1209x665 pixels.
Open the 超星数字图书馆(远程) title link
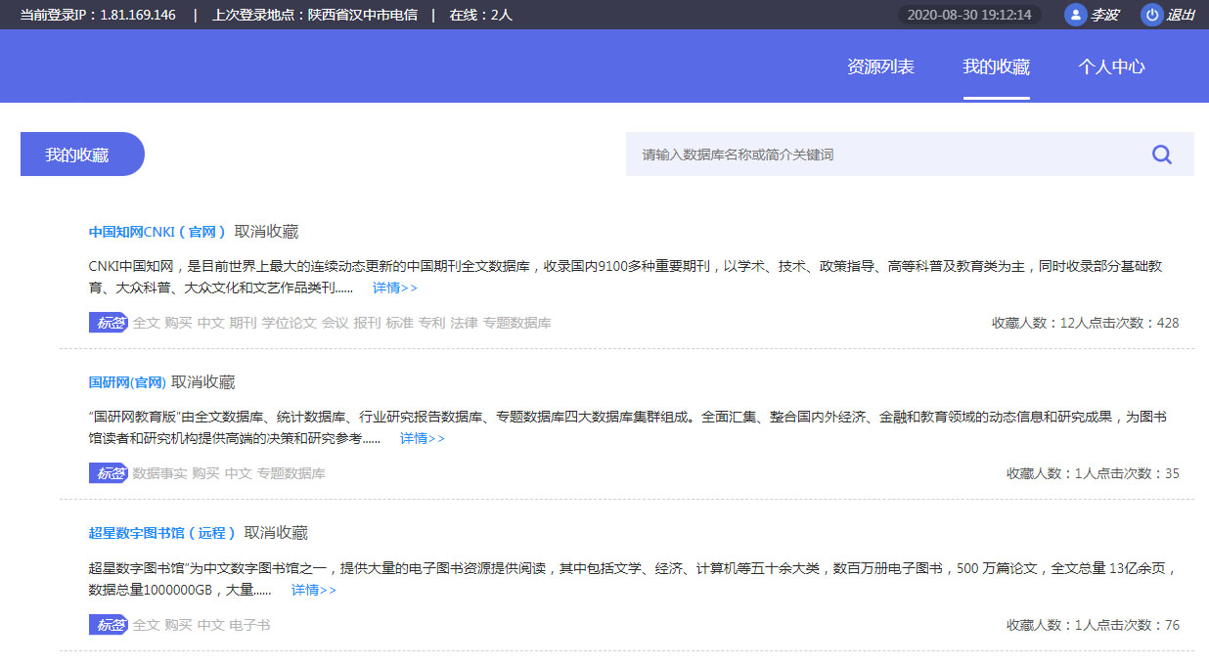[x=162, y=533]
